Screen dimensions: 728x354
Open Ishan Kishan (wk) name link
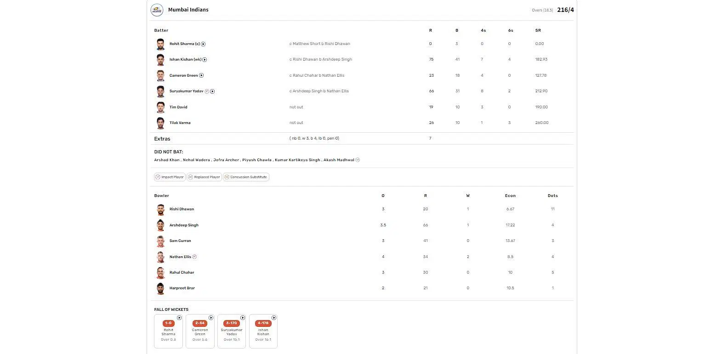(x=185, y=60)
